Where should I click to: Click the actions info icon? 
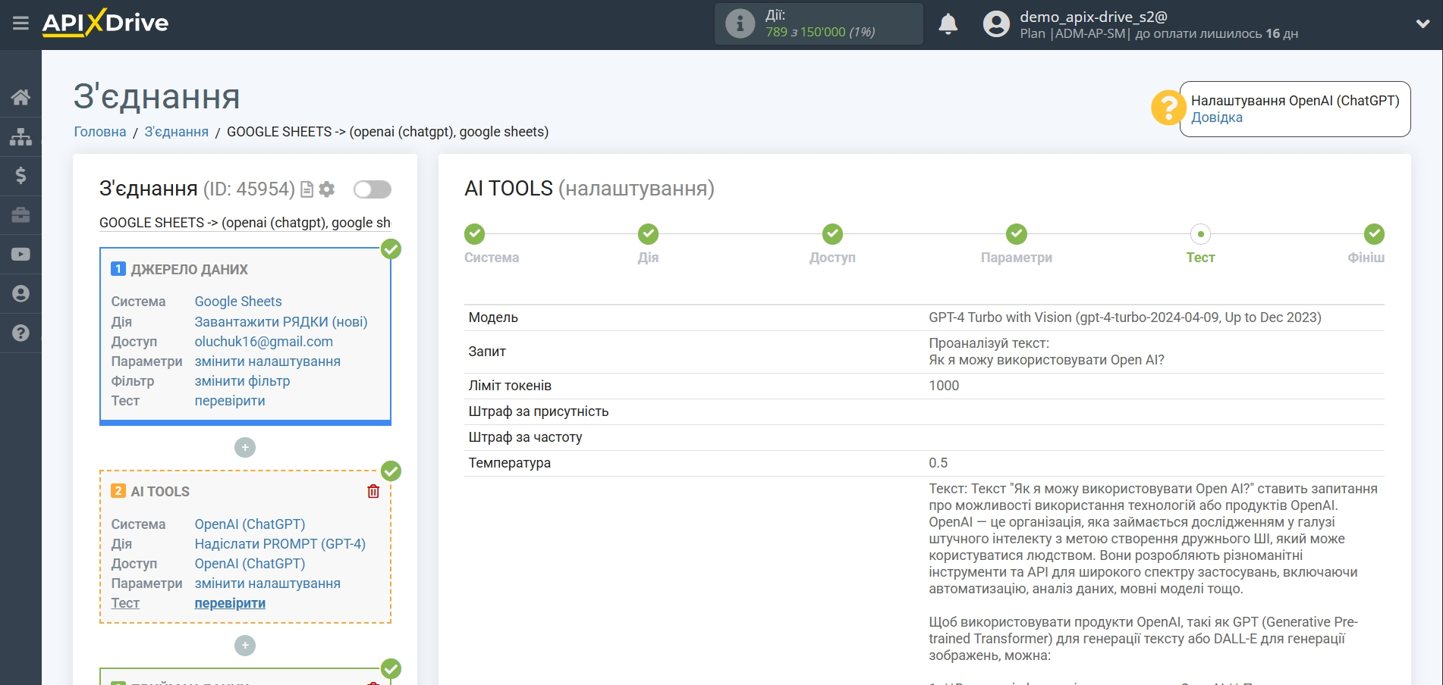740,23
